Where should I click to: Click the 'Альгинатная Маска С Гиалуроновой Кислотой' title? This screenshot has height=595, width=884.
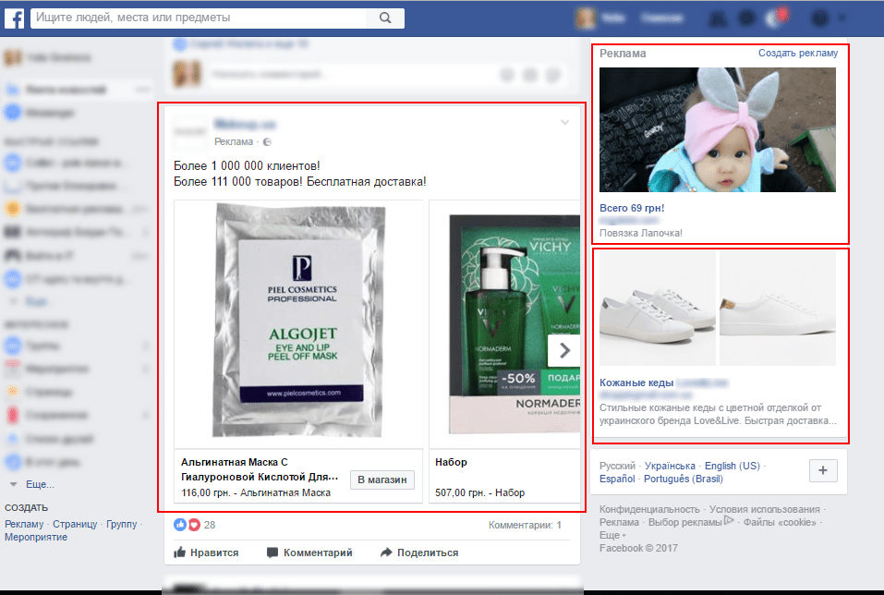point(260,469)
